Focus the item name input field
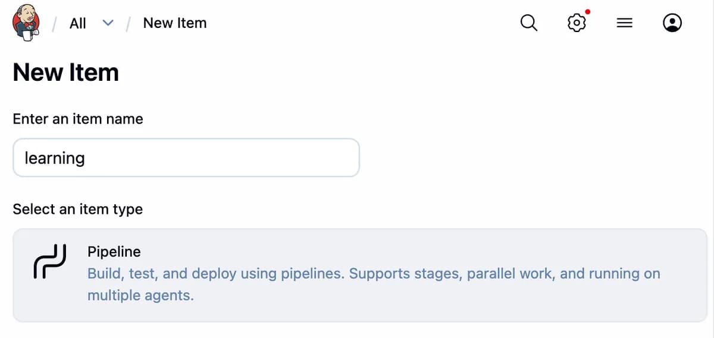 [186, 157]
